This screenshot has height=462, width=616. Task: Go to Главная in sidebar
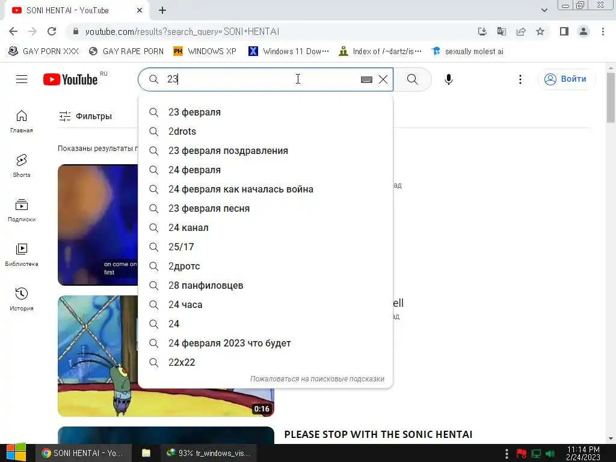tap(22, 122)
